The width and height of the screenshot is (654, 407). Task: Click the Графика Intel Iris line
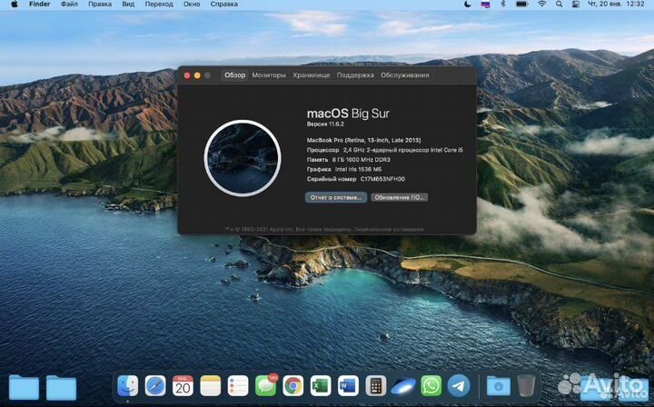(344, 169)
